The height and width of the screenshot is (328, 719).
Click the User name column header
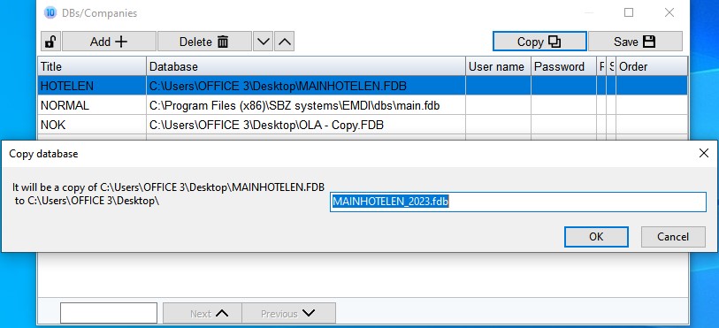click(498, 66)
